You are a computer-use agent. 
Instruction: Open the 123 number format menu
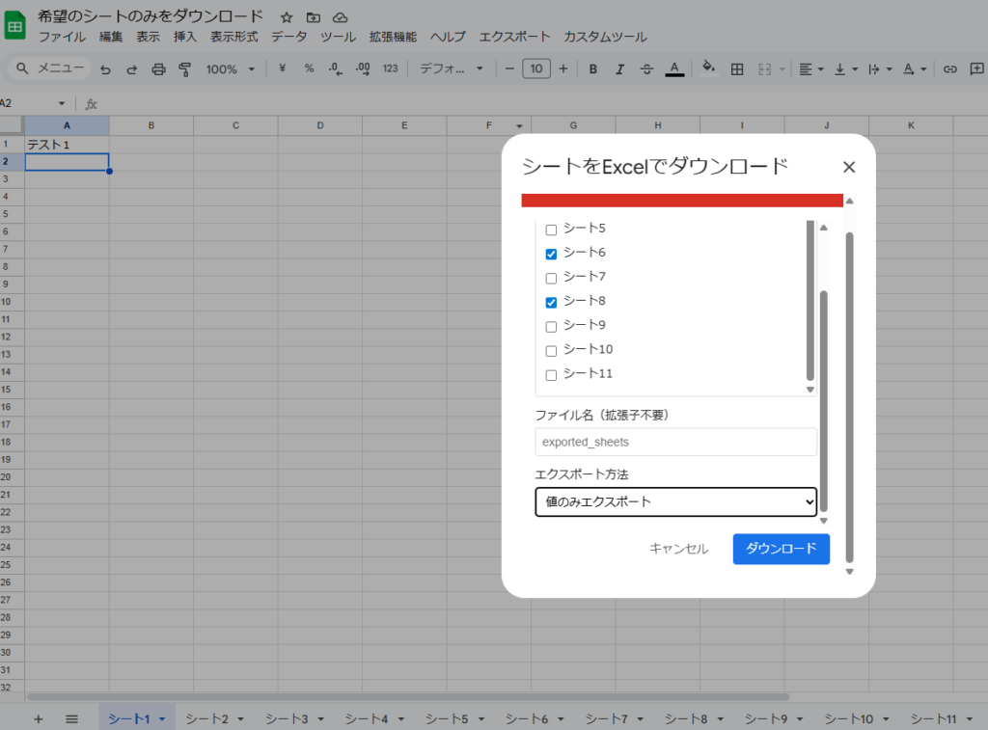pyautogui.click(x=390, y=68)
